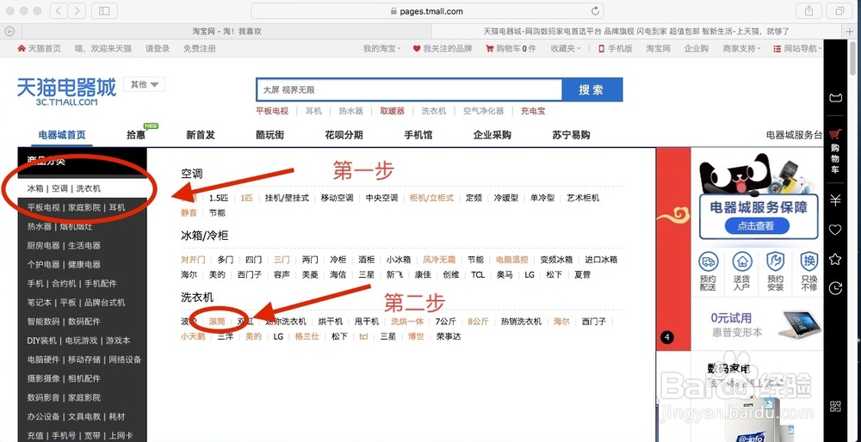The width and height of the screenshot is (861, 442).
Task: Click the 电器城服务台 link
Action: [x=795, y=135]
